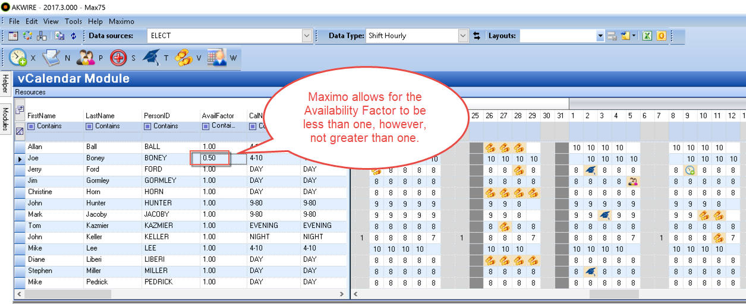Toggle the Contains filter operator under LastName
The width and height of the screenshot is (746, 304).
pos(89,126)
